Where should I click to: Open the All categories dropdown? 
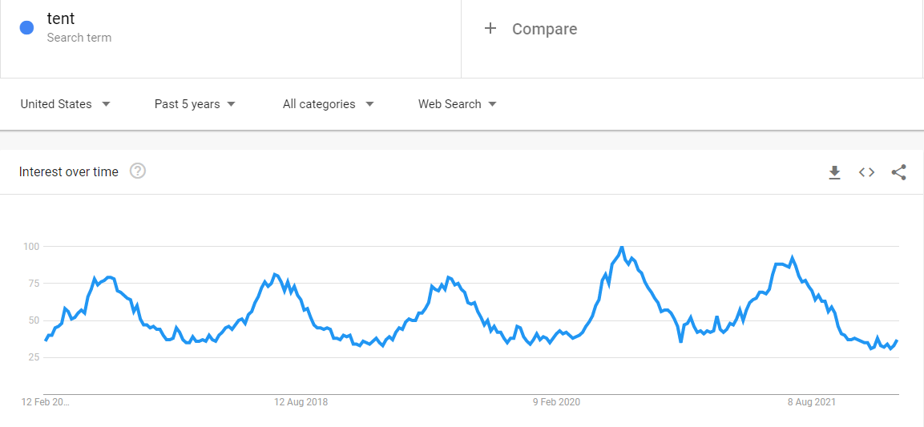pos(328,104)
